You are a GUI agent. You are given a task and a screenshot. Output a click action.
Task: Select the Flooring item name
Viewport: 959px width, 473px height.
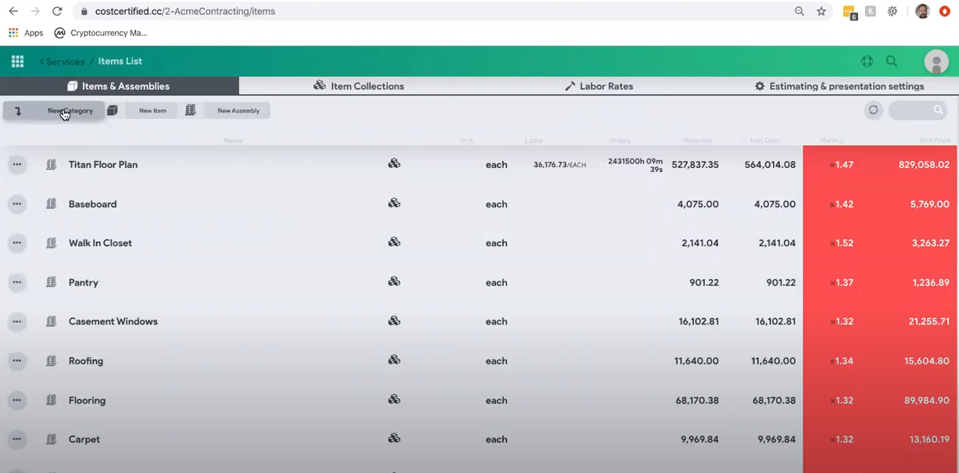[87, 400]
